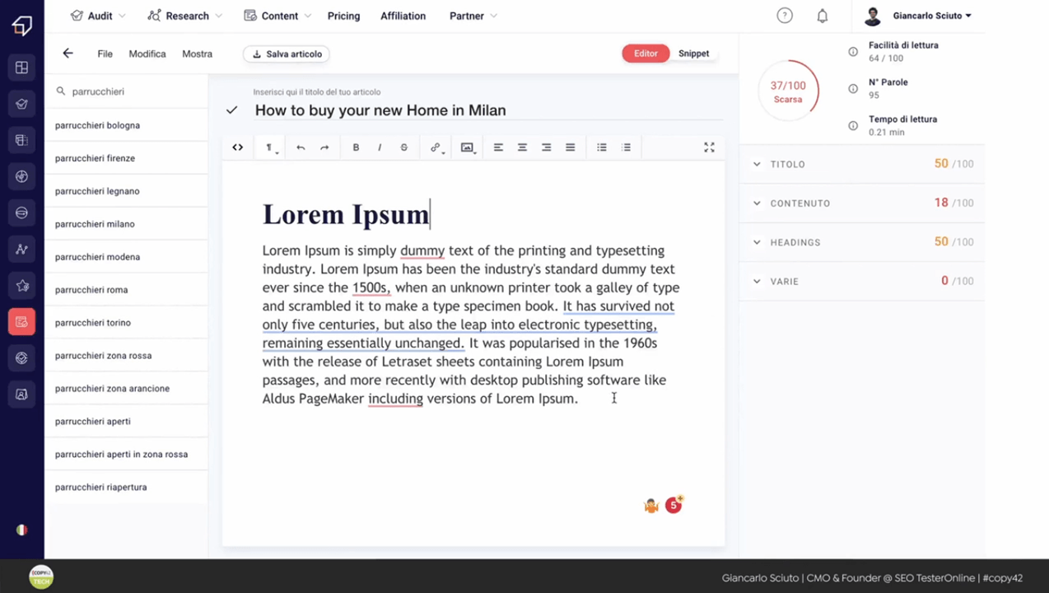Select the parrucchieri milano keyword suggestion
The height and width of the screenshot is (593, 1049).
pos(95,224)
